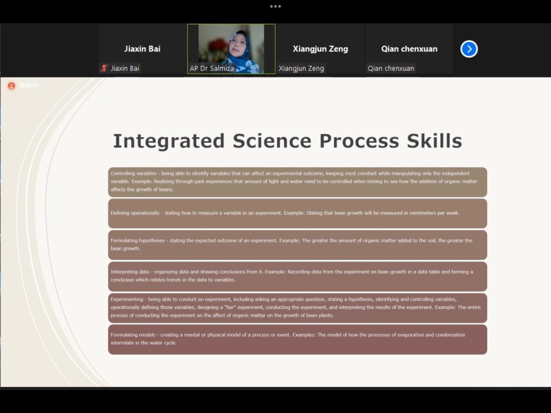
Task: Click the small 'Qian chenxuan' name label
Action: [391, 68]
